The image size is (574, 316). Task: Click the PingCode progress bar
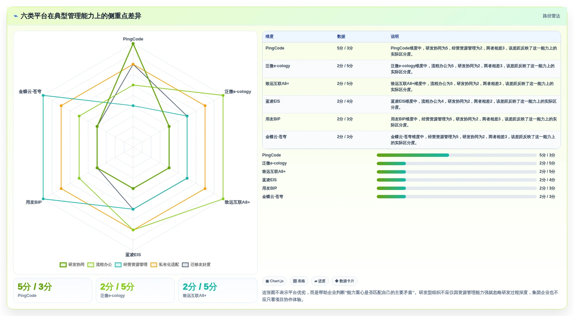tap(456, 155)
